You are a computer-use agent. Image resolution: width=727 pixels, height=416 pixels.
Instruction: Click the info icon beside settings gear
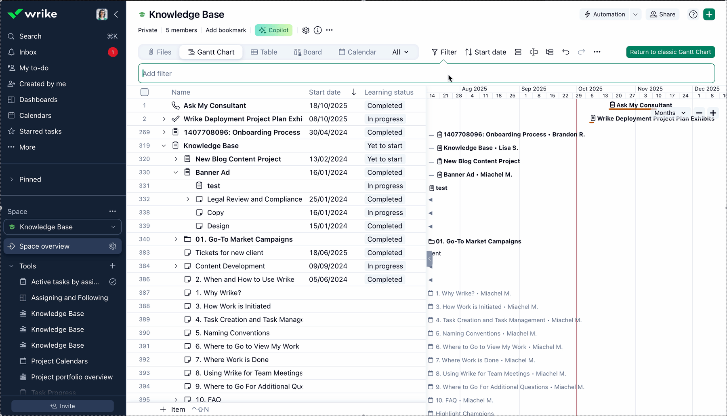318,30
